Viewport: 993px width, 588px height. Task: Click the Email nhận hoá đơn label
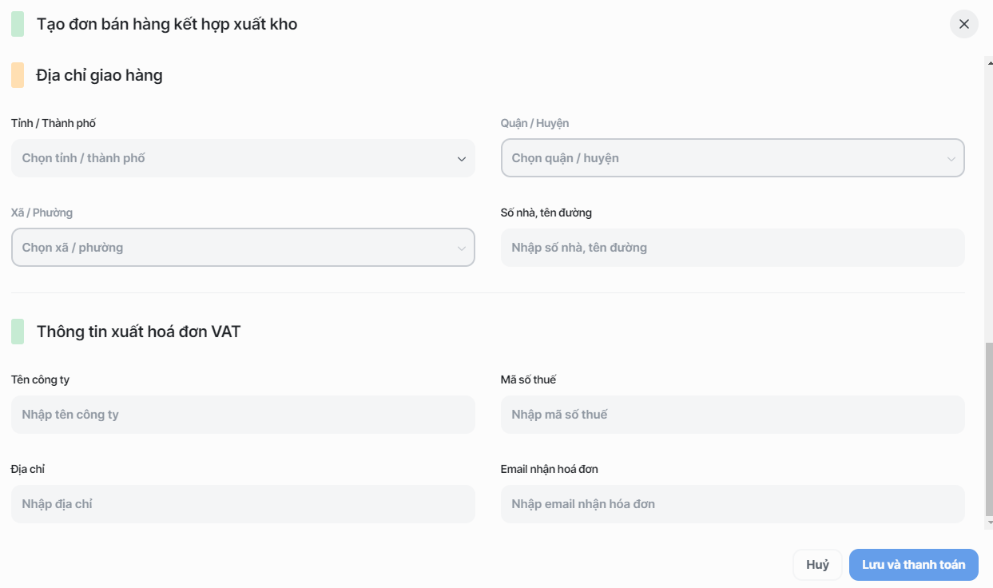pyautogui.click(x=549, y=469)
